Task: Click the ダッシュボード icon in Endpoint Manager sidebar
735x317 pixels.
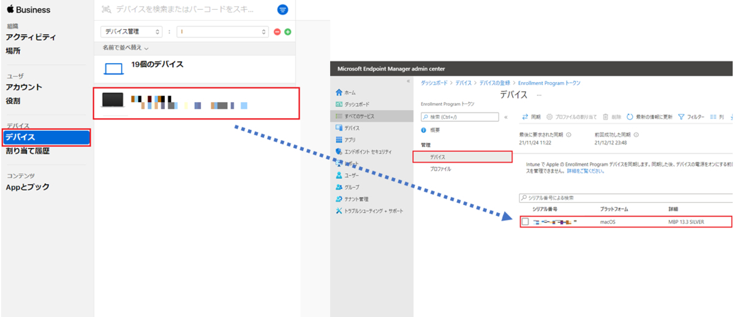Action: 339,104
